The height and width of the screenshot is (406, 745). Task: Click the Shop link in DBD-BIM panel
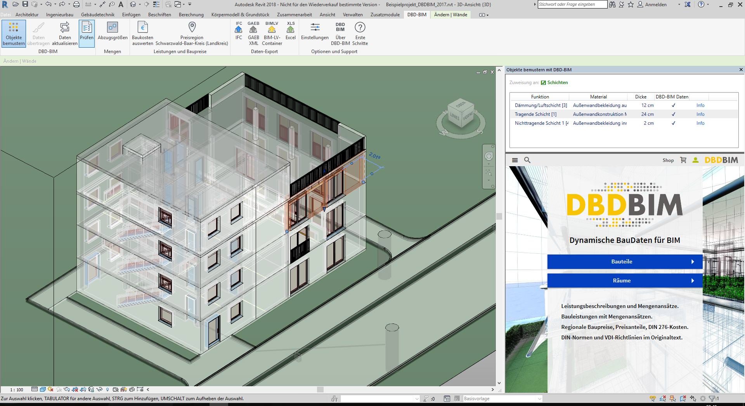[668, 160]
